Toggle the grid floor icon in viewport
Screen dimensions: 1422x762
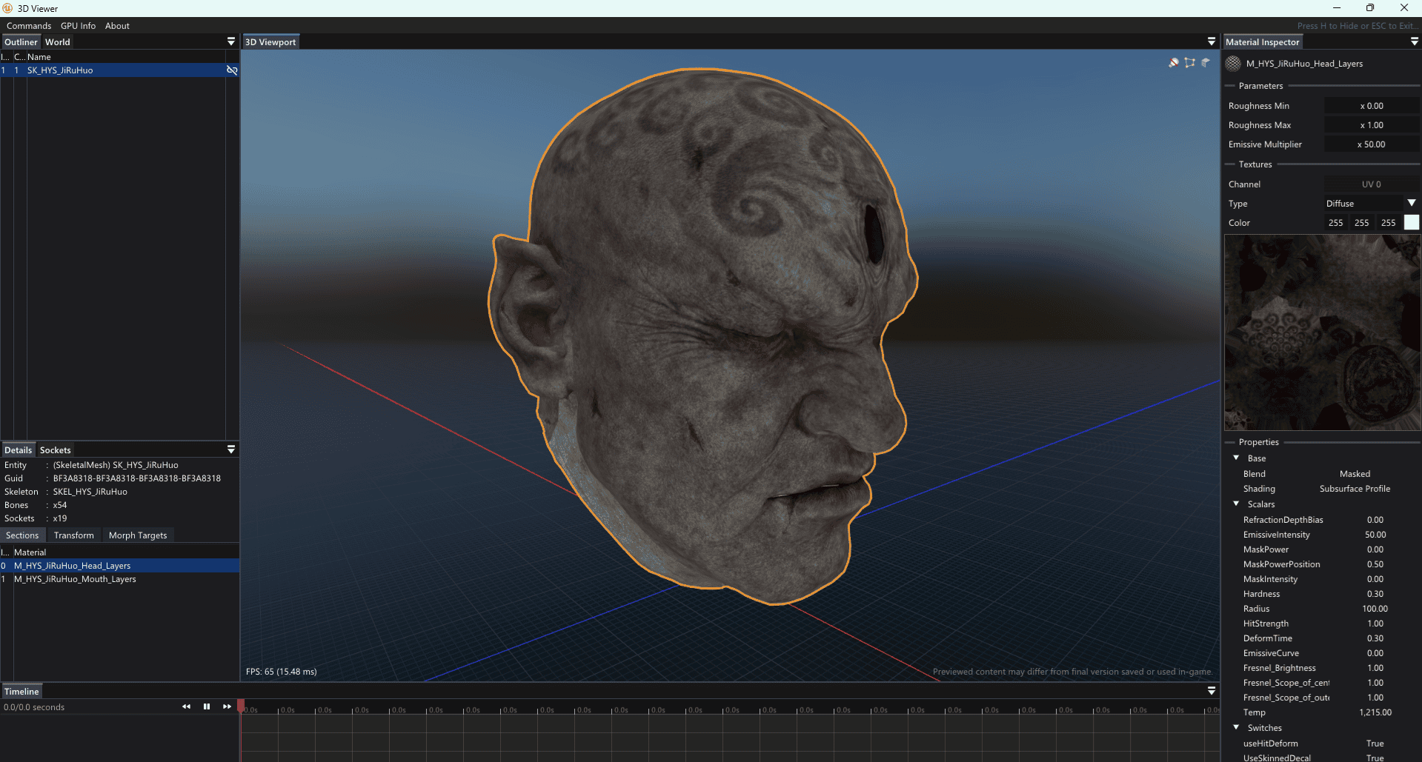(x=1206, y=63)
